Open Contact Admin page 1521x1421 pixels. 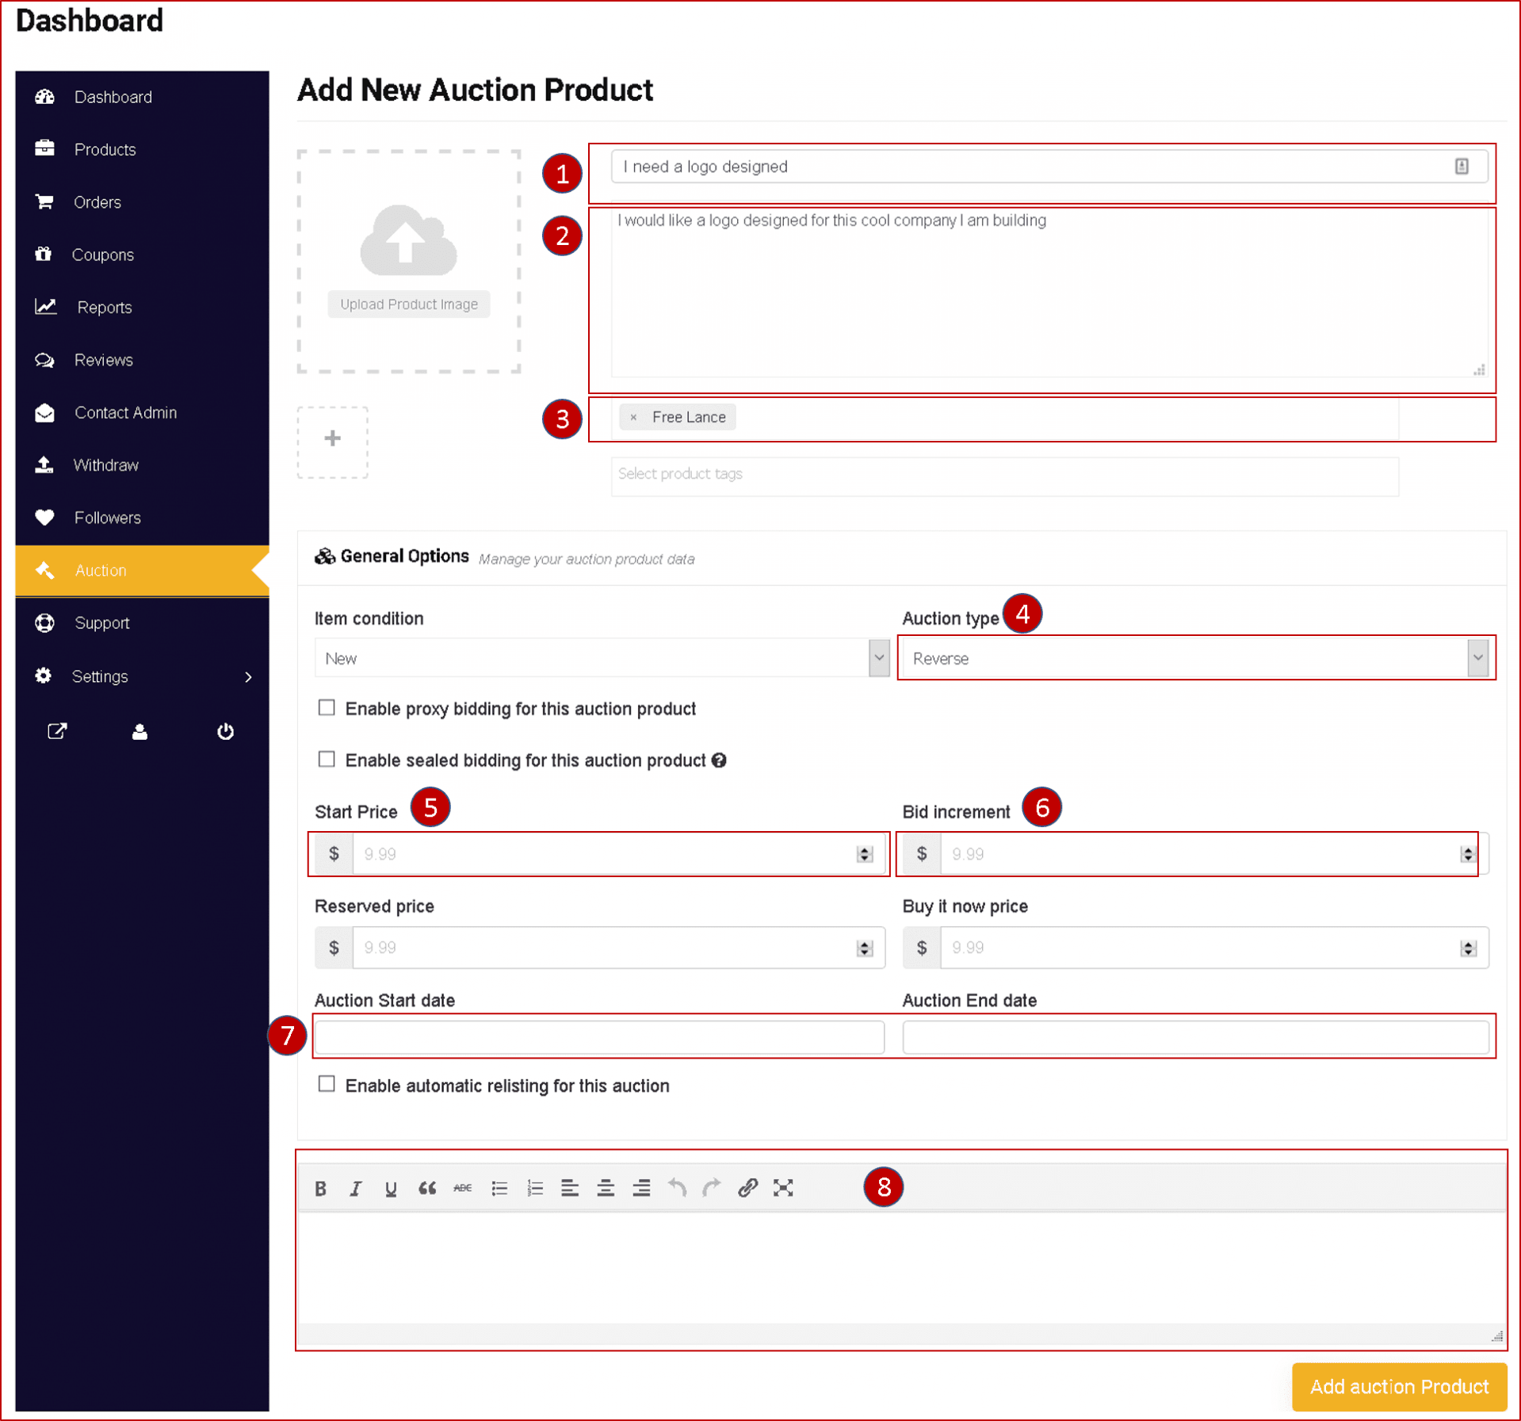(x=142, y=412)
